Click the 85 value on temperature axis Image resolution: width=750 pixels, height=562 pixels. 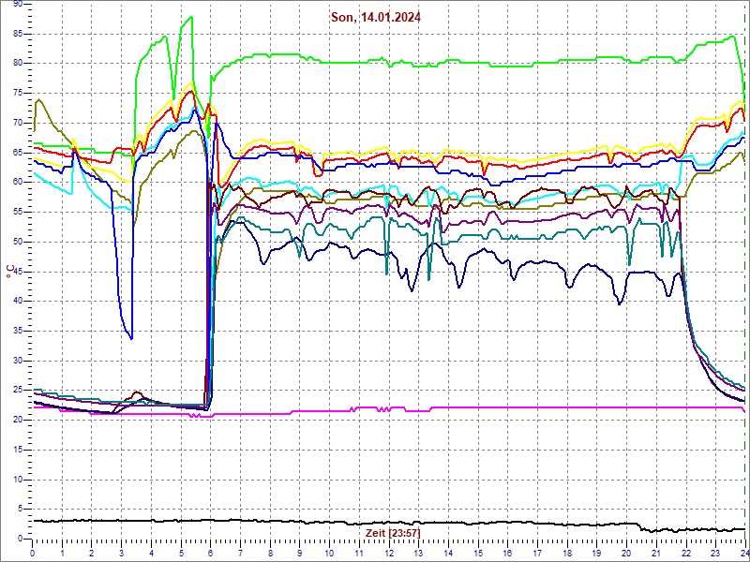(x=18, y=34)
